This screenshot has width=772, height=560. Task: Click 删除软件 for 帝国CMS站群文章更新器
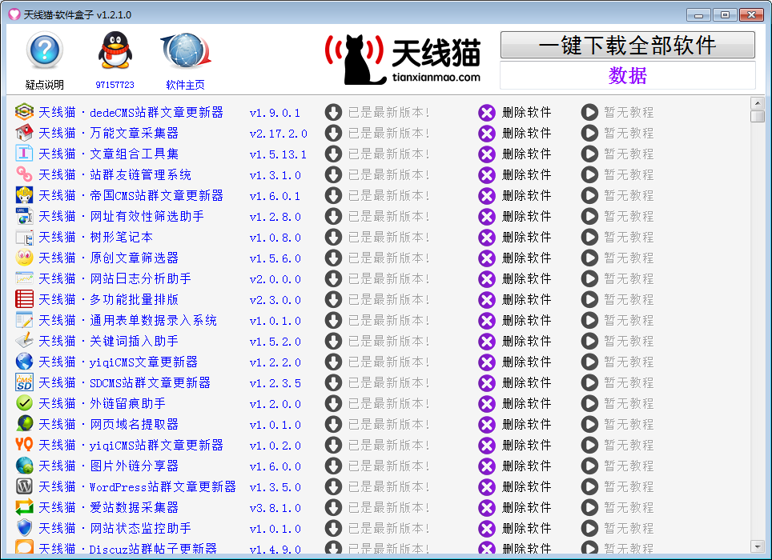point(526,195)
